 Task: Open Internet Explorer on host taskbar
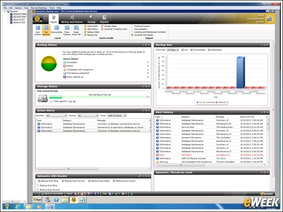pos(18,207)
